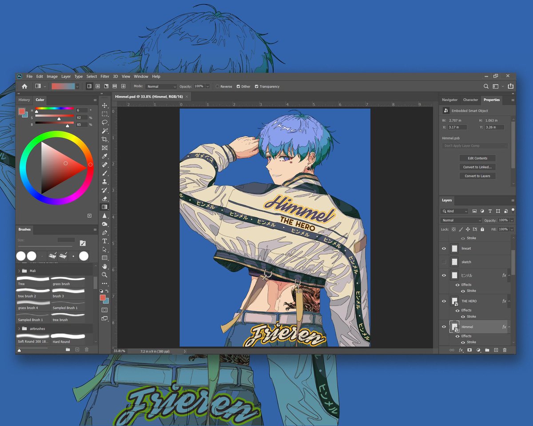
Task: Click foreground color swatch in toolbar
Action: pyautogui.click(x=103, y=297)
